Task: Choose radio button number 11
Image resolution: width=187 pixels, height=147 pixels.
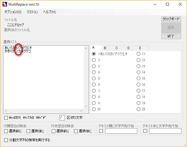Action: (138, 54)
